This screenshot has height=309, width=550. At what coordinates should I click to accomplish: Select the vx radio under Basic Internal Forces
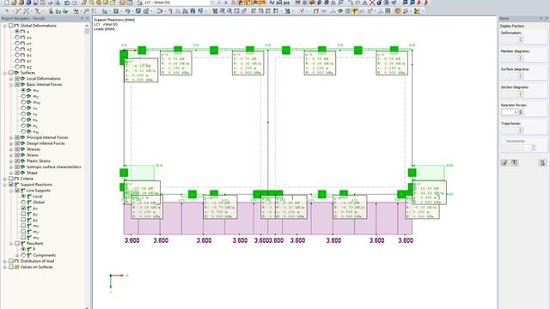click(23, 108)
